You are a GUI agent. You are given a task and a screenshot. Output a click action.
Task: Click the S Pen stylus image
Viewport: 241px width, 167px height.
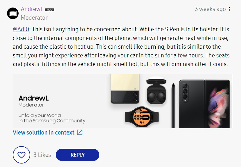173,104
